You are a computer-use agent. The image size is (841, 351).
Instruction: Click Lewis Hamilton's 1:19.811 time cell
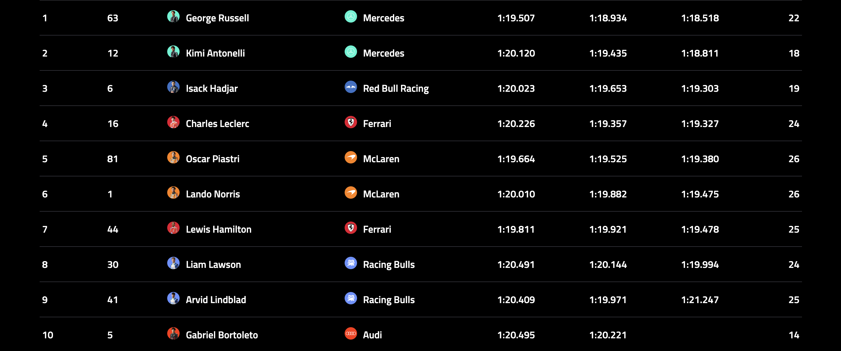tap(516, 229)
